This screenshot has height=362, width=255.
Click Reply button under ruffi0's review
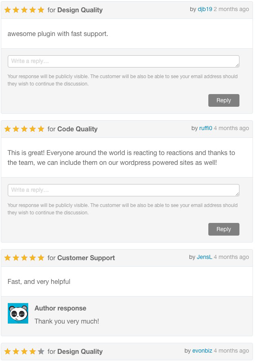coord(224,229)
